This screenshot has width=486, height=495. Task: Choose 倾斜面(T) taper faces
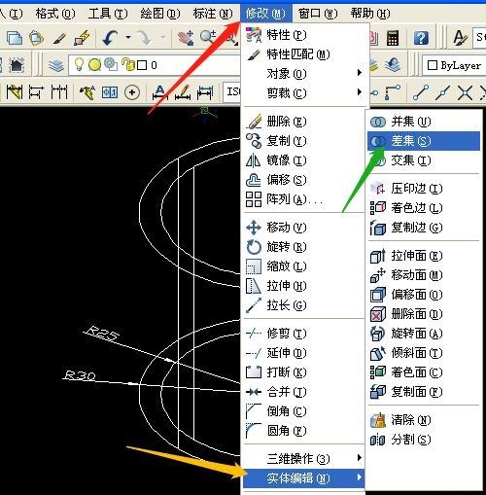(x=424, y=353)
